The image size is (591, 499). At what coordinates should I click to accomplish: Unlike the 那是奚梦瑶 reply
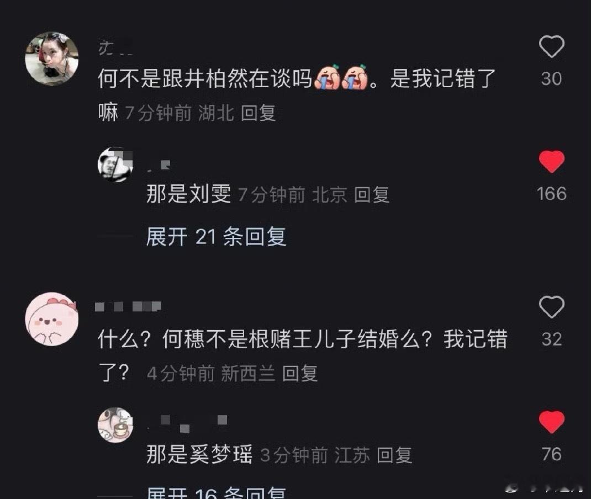(551, 421)
